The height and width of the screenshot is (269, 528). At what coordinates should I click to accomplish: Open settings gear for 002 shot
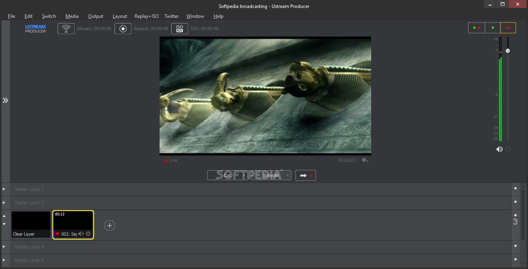coord(88,234)
